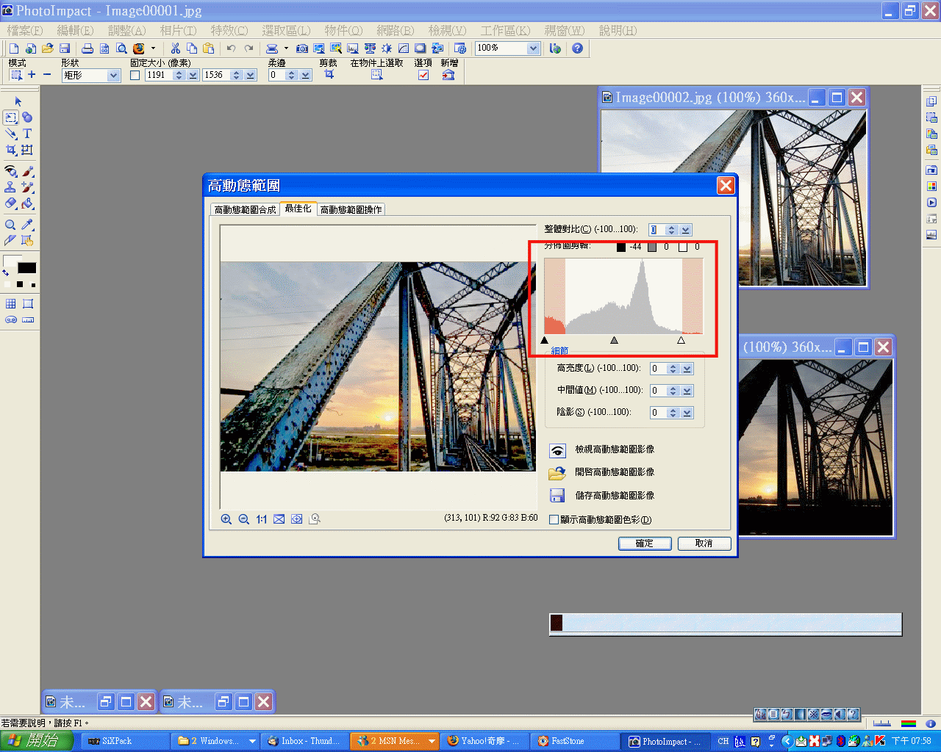Open the 陰影 value slider dropdown
Viewport: 941px width, 752px height.
(687, 413)
